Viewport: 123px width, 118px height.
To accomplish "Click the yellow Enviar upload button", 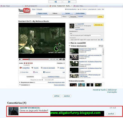I will pyautogui.click(x=100, y=17).
